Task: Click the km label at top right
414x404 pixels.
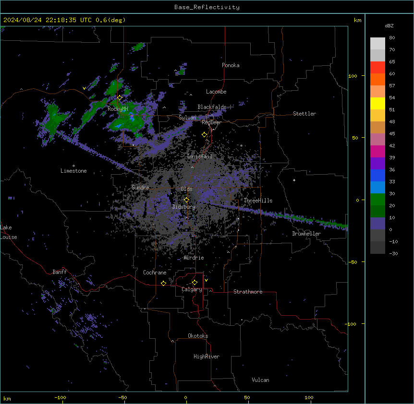Action: pyautogui.click(x=358, y=20)
